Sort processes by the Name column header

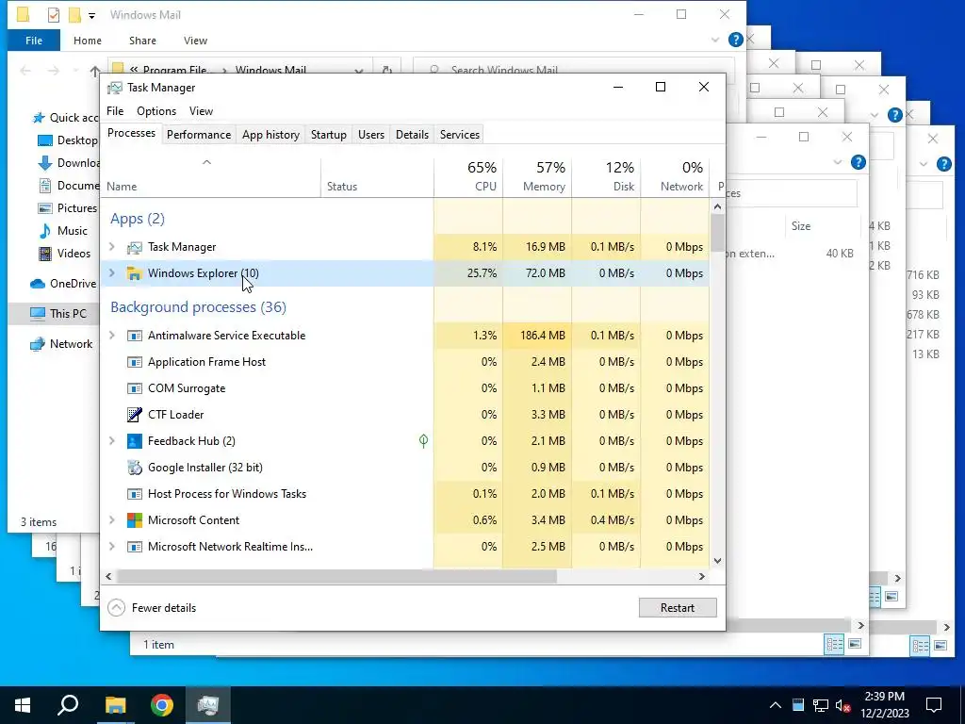coord(210,177)
